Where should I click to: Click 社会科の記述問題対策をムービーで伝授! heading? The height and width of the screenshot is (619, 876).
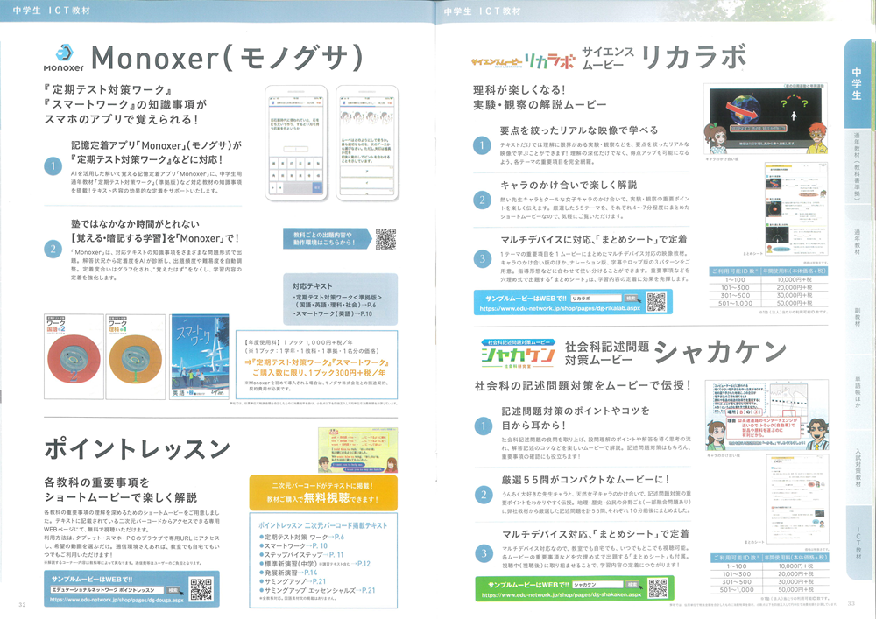[x=583, y=386]
